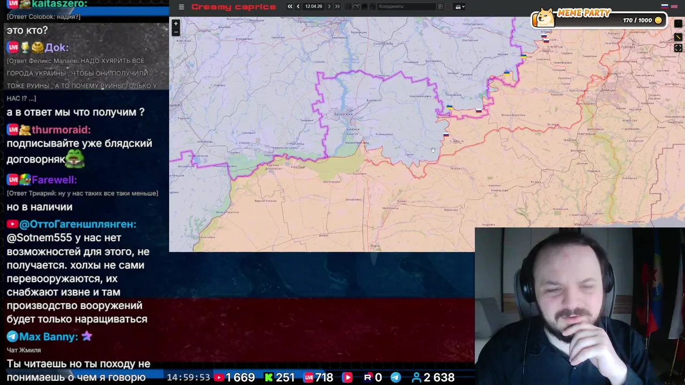
Task: Click the Max Banny username in chat
Action: coord(49,337)
